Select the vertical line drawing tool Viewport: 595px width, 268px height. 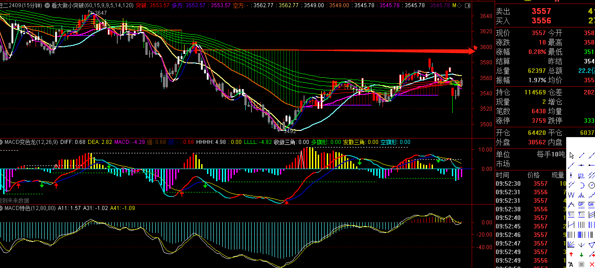point(571,174)
